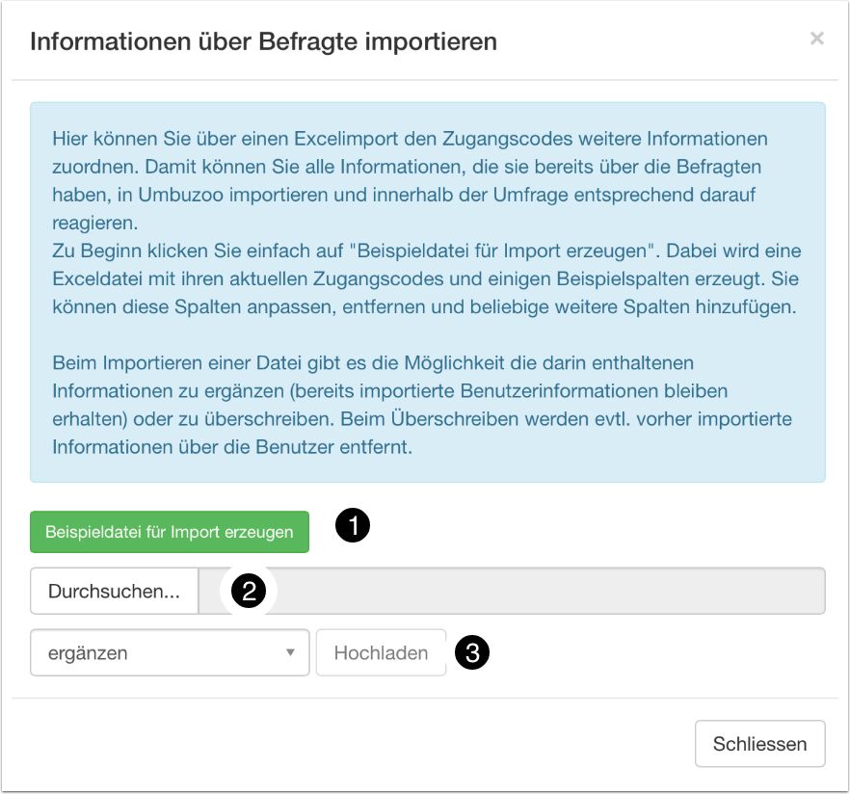Click the step 1 number marker
This screenshot has height=794, width=850.
point(352,526)
